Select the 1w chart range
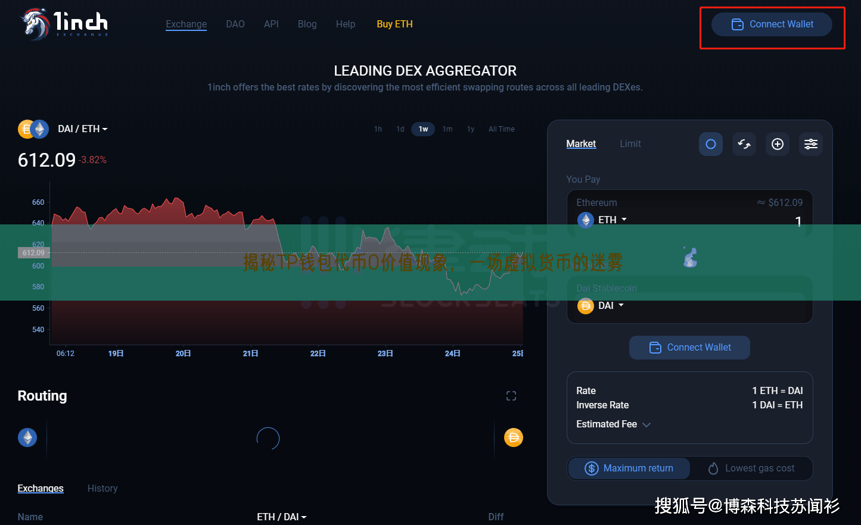861x525 pixels. coord(423,129)
